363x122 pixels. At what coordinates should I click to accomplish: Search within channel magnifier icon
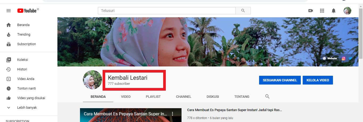[x=267, y=96]
